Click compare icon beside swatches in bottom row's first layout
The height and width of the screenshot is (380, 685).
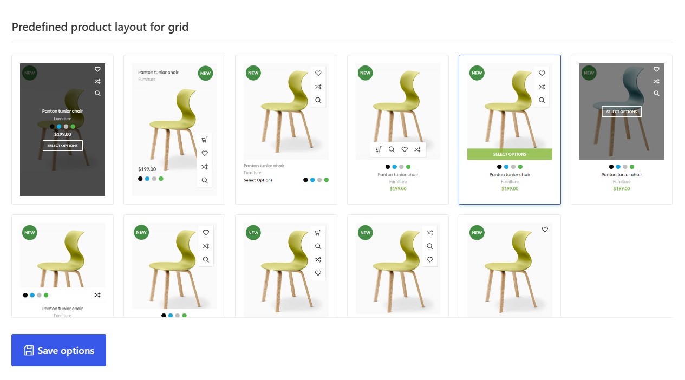pyautogui.click(x=97, y=295)
